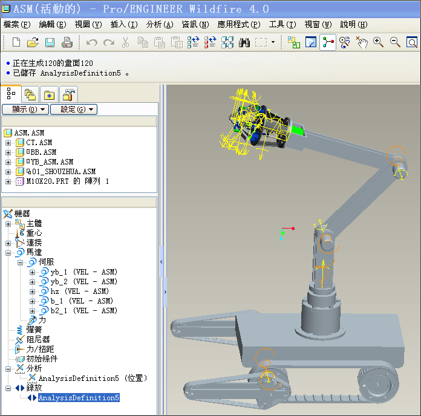Collapse the 馬達 tree node
Screen dimensions: 421x416
pyautogui.click(x=8, y=252)
